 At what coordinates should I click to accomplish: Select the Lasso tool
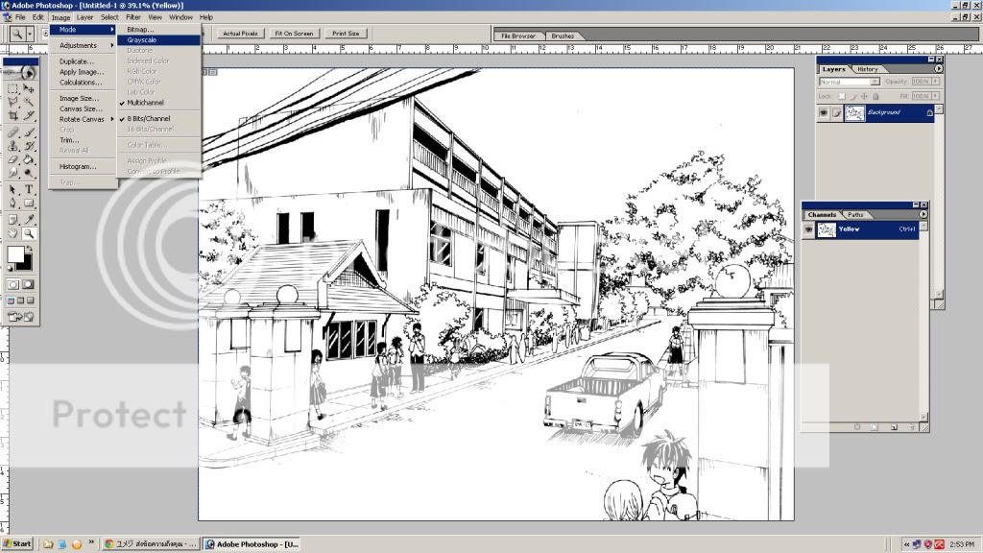(12, 102)
